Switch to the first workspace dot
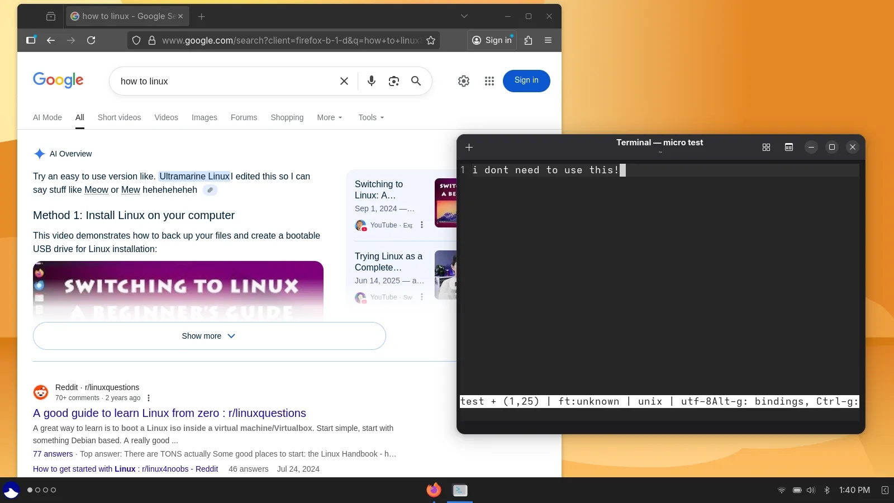Screen dimensions: 894x503 30,490
